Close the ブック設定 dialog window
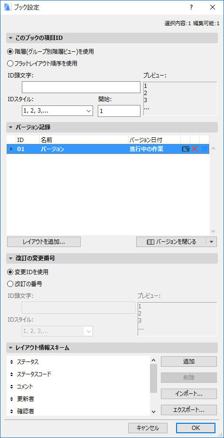The height and width of the screenshot is (438, 224). (213, 8)
